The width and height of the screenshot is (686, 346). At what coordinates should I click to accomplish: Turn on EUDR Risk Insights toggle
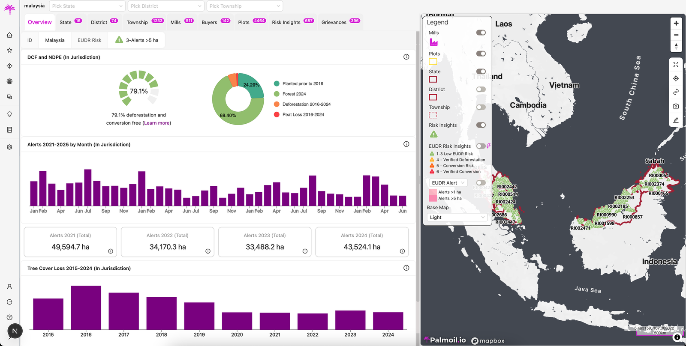coord(481,146)
